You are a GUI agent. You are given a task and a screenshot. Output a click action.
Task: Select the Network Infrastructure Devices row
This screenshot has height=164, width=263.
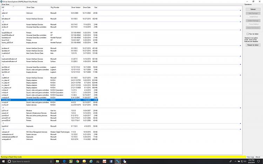click(49, 113)
